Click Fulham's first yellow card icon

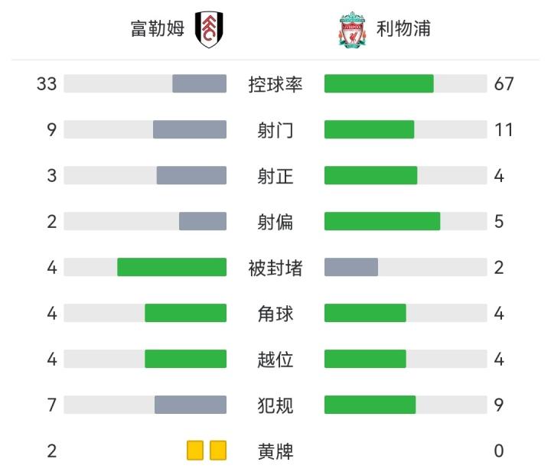195,451
